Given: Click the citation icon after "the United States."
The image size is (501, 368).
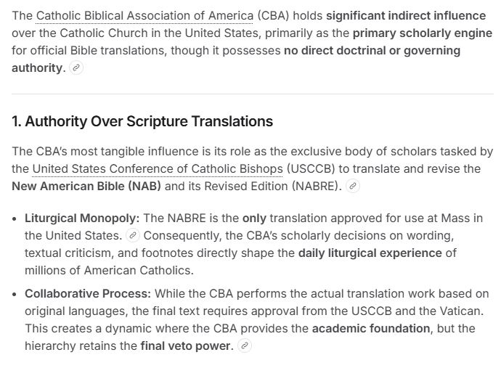Looking at the screenshot, I should (x=133, y=236).
